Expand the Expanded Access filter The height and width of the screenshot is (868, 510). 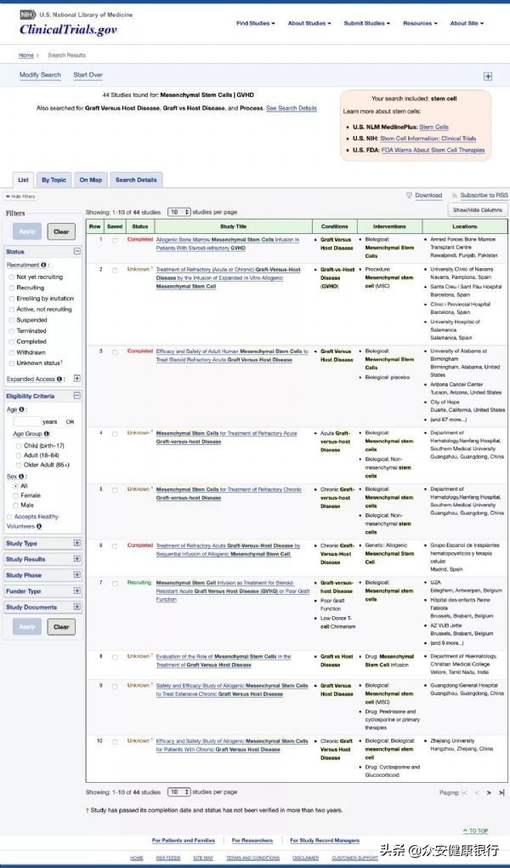tap(76, 379)
